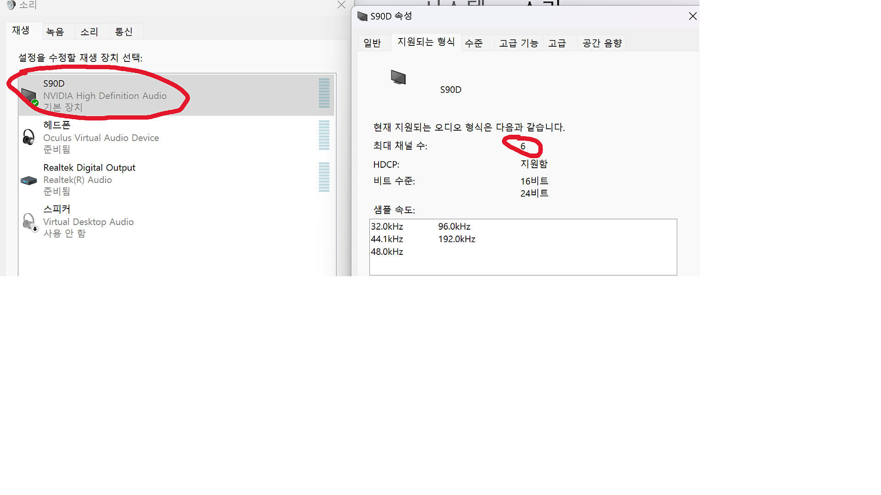
Task: Close the 소리 dialog window
Action: click(x=341, y=5)
